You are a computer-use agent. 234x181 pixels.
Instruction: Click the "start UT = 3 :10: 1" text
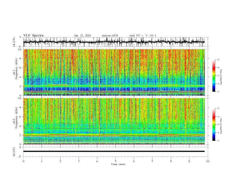coord(143,35)
